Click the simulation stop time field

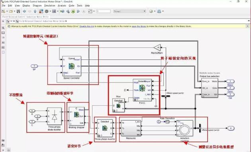coord(104,12)
